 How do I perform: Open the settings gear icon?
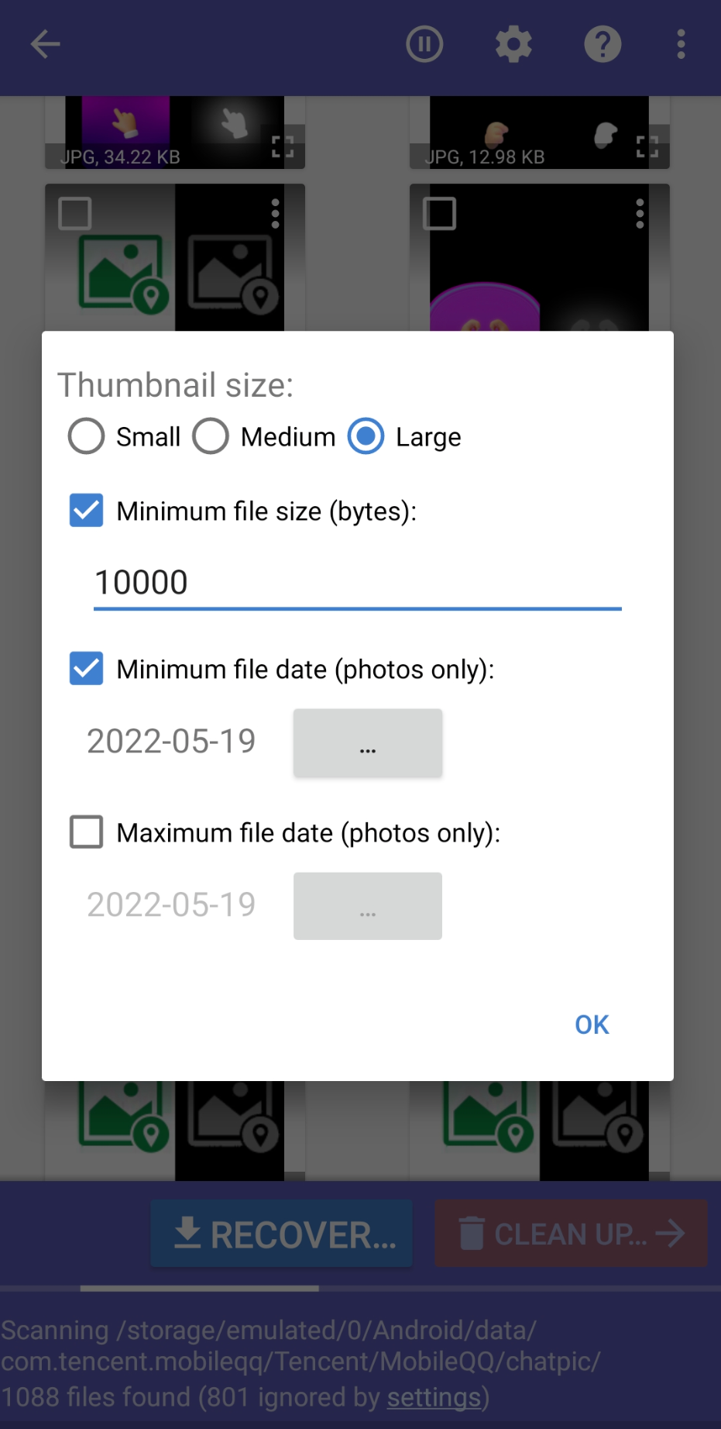[x=513, y=44]
